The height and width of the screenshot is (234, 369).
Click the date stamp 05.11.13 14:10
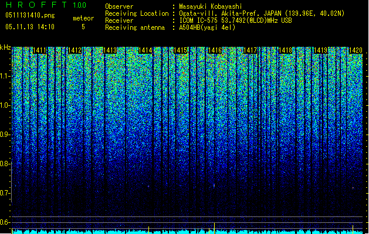30,27
